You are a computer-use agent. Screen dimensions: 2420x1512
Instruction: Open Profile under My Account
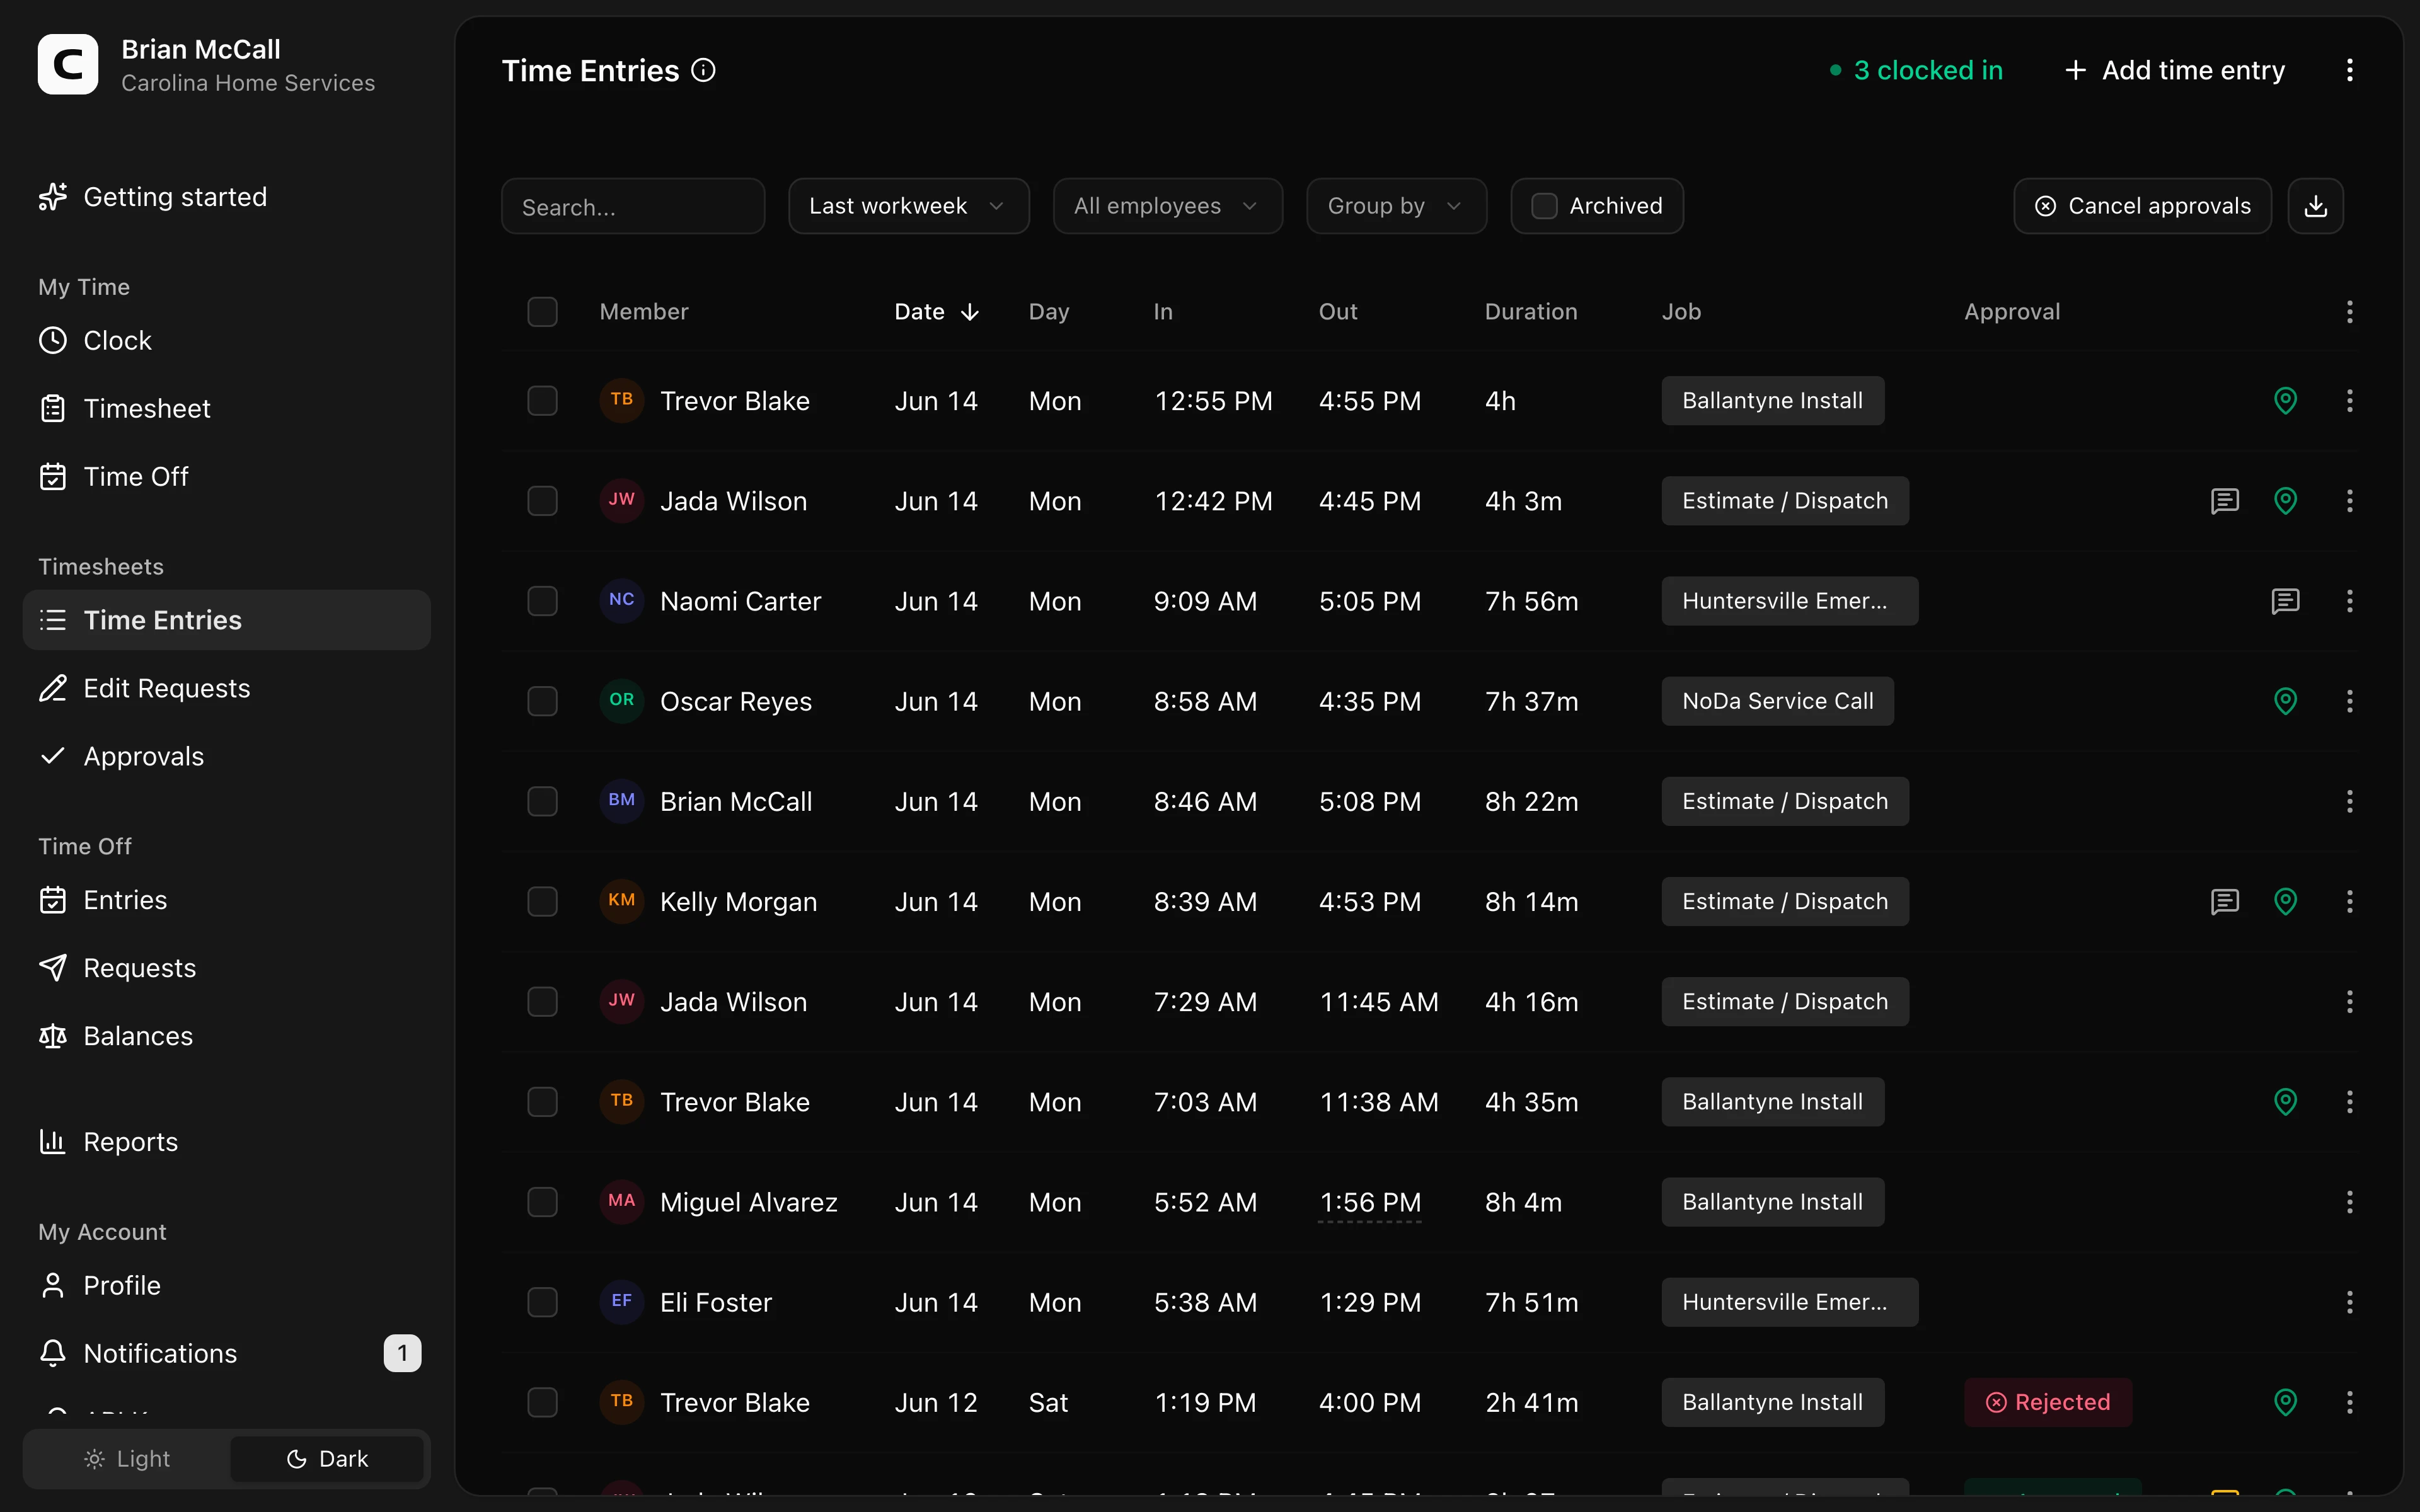[226, 1285]
